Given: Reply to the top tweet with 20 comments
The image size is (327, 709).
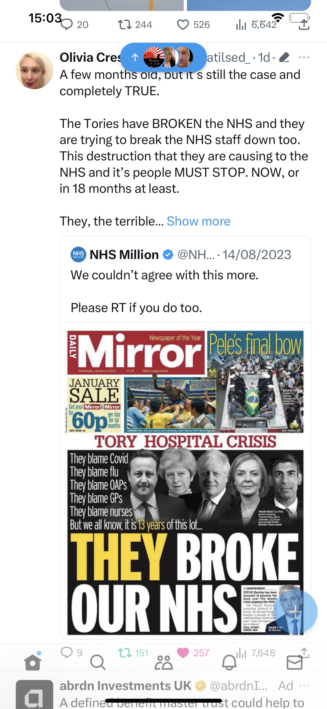Looking at the screenshot, I should (x=67, y=25).
